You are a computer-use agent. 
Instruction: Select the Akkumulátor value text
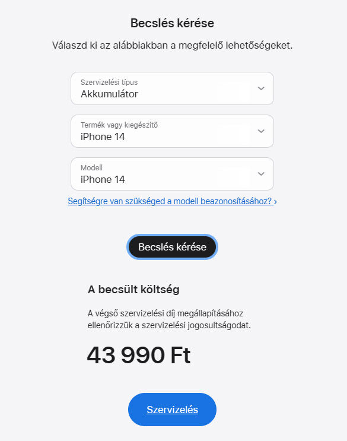pos(109,94)
